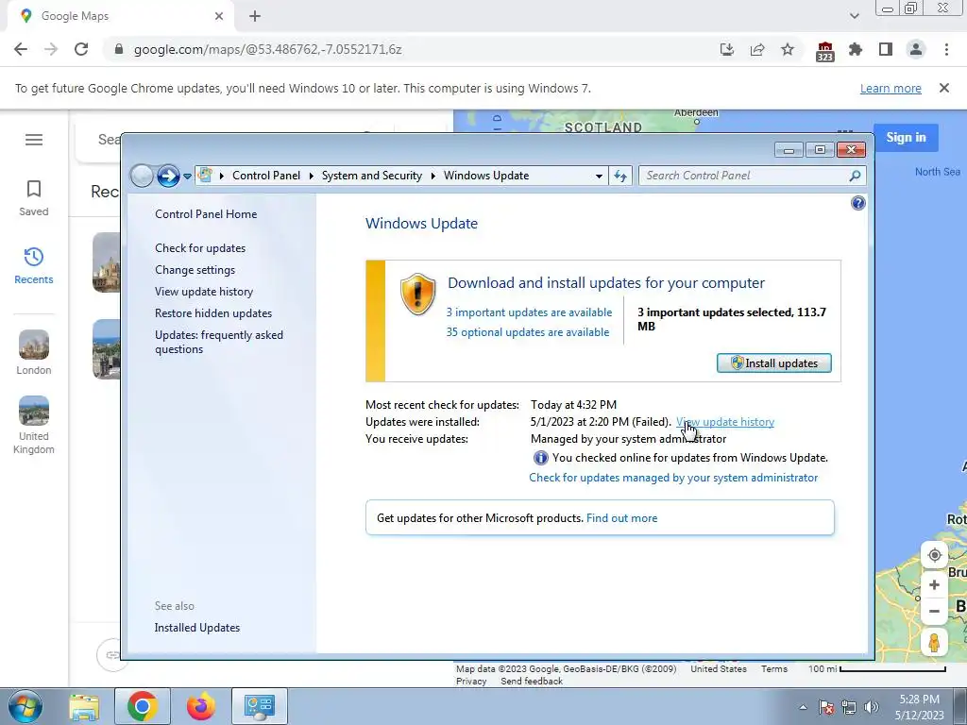Show hidden system tray icons arrow
Viewport: 967px width, 725px height.
point(803,707)
